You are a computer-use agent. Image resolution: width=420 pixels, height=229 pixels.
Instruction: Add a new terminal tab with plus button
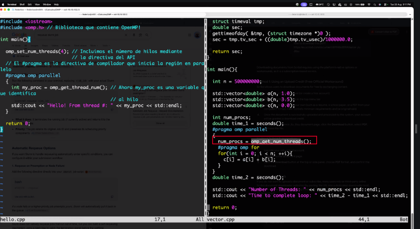[410, 14]
